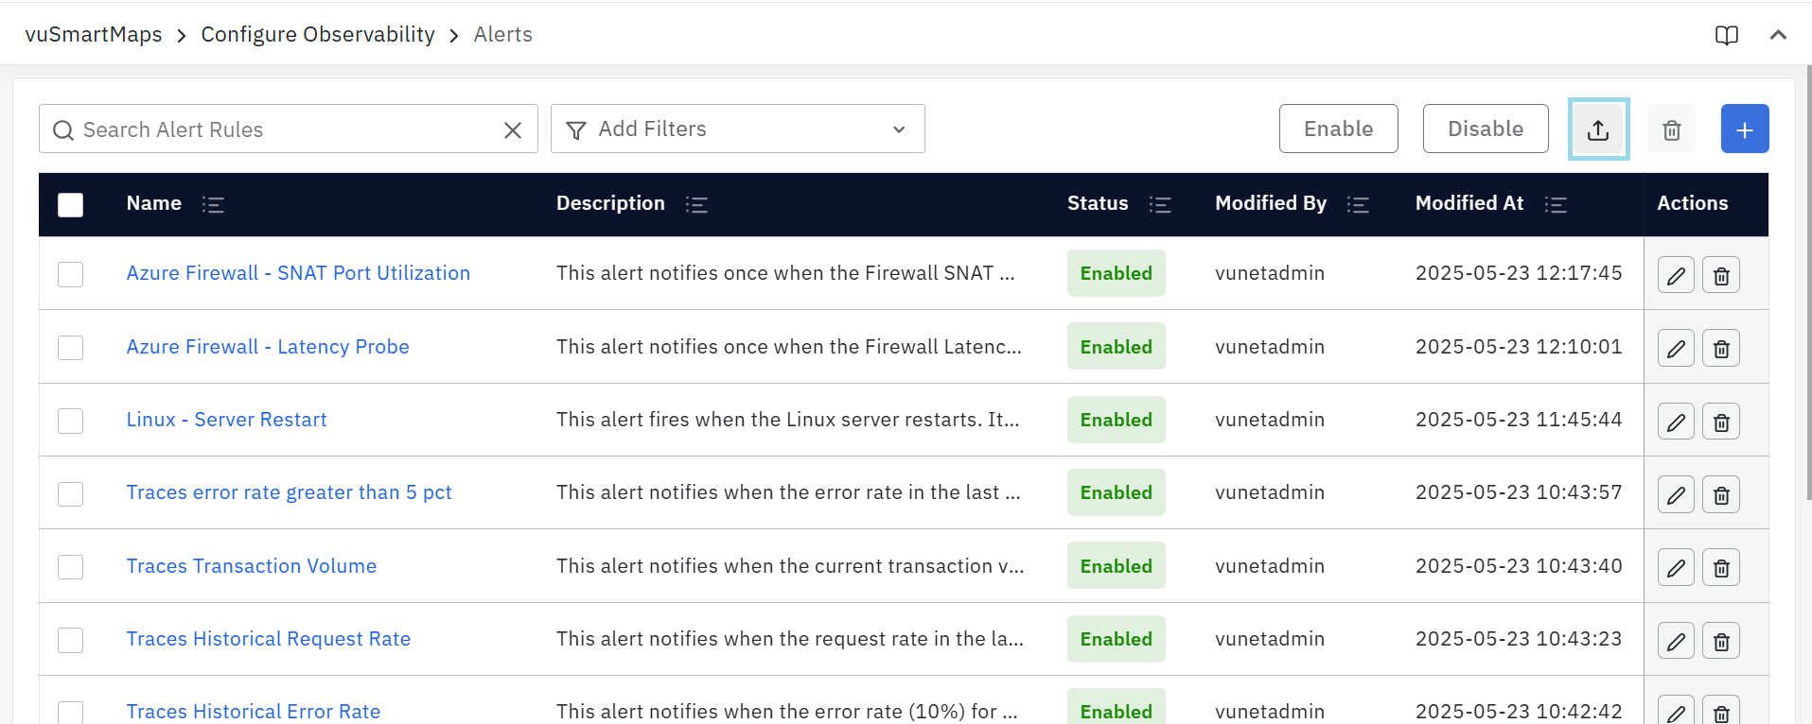Collapse the header using the chevron up
The image size is (1812, 724).
pos(1778,35)
